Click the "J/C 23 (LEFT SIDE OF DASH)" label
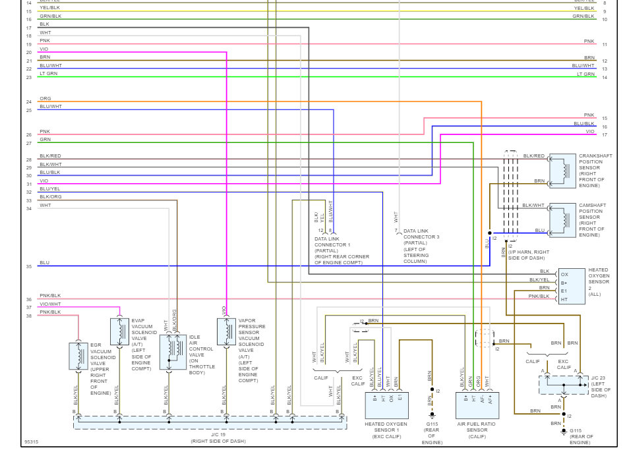Viewport: 627px width, 456px height. click(x=601, y=386)
